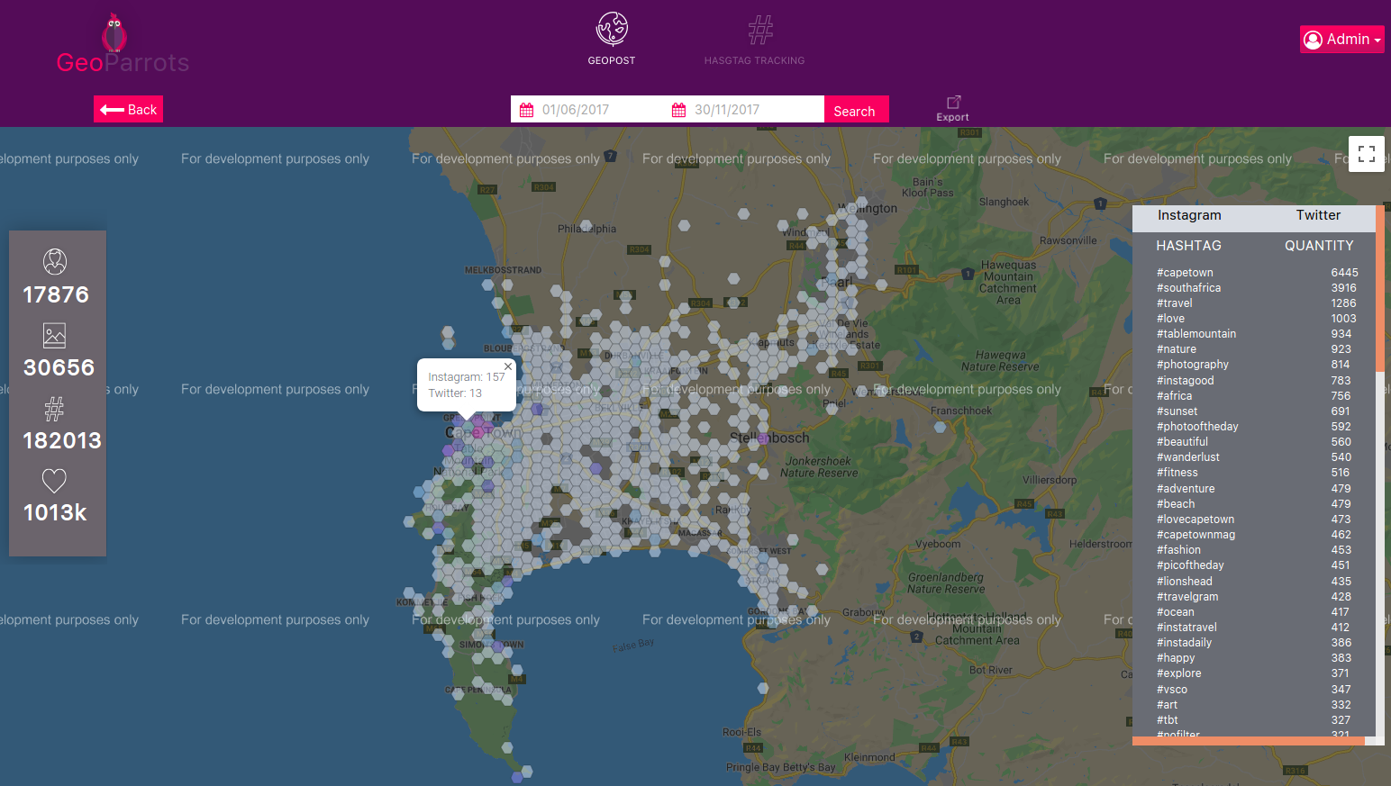Click the Export icon

pos(953,103)
